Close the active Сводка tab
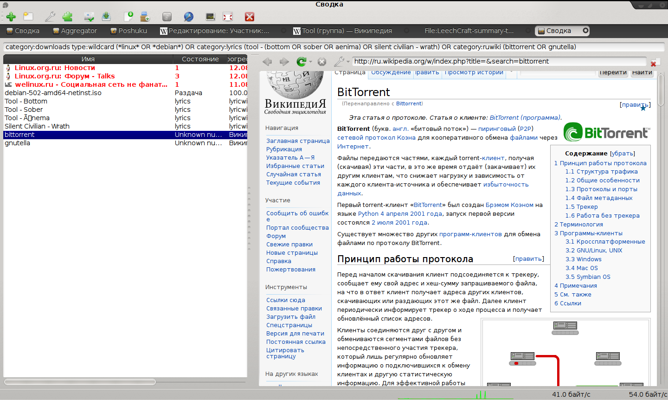This screenshot has height=400, width=668. pos(585,31)
